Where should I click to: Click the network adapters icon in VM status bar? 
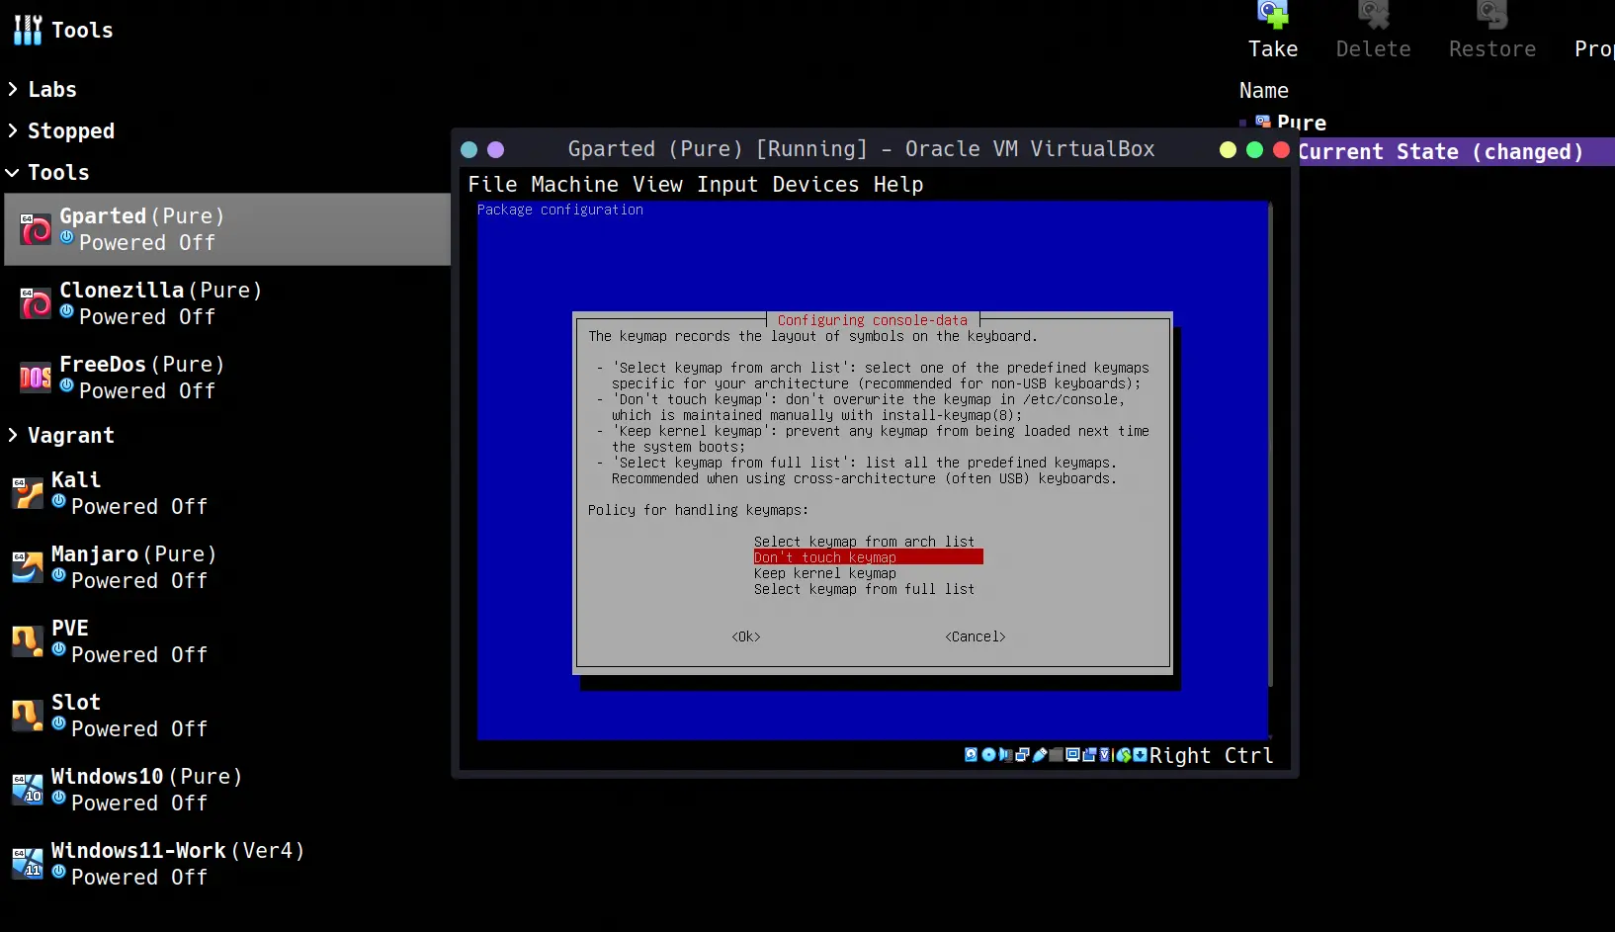click(x=1022, y=755)
